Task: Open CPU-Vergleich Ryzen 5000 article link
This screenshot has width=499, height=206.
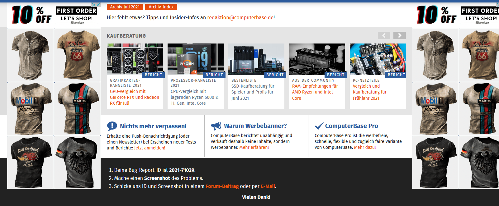Action: point(195,97)
